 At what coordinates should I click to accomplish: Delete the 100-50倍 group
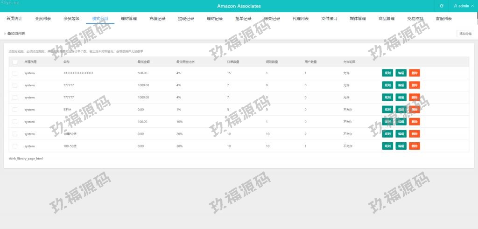tap(415, 146)
